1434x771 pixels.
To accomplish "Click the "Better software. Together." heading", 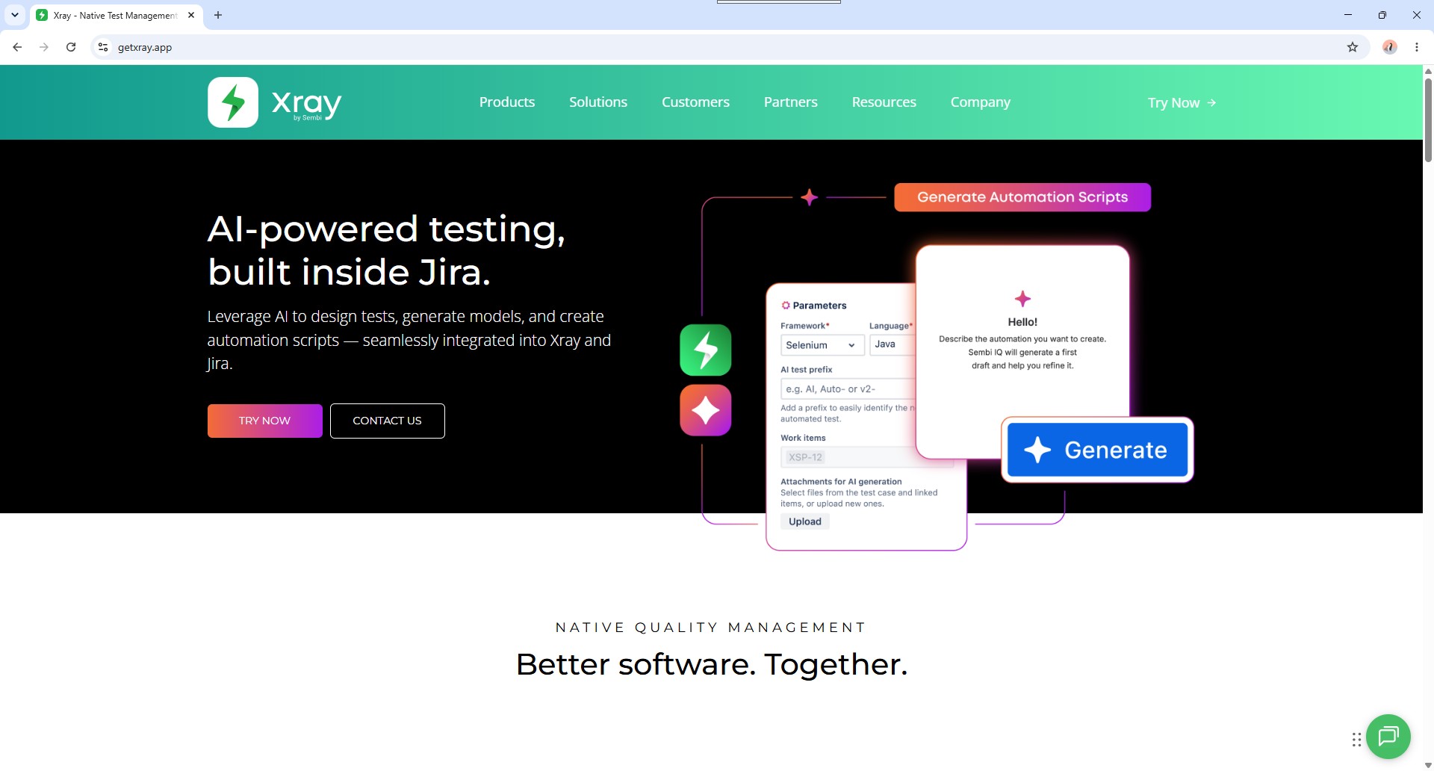I will 712,664.
